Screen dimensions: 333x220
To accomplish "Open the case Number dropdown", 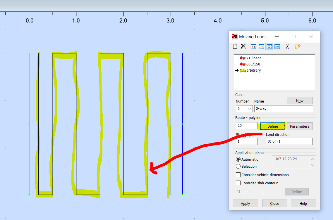I will (250, 108).
